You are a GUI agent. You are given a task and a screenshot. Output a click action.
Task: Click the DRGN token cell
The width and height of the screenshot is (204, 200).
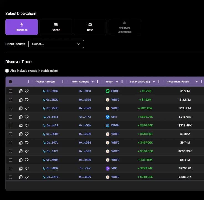click(115, 126)
